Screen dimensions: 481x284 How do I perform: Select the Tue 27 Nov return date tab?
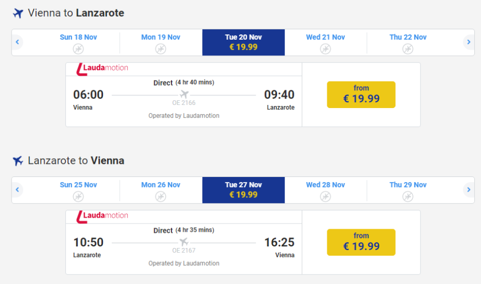244,190
